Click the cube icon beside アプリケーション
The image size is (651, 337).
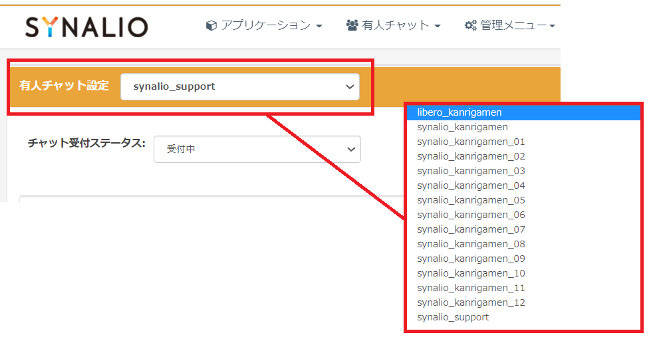[x=211, y=26]
